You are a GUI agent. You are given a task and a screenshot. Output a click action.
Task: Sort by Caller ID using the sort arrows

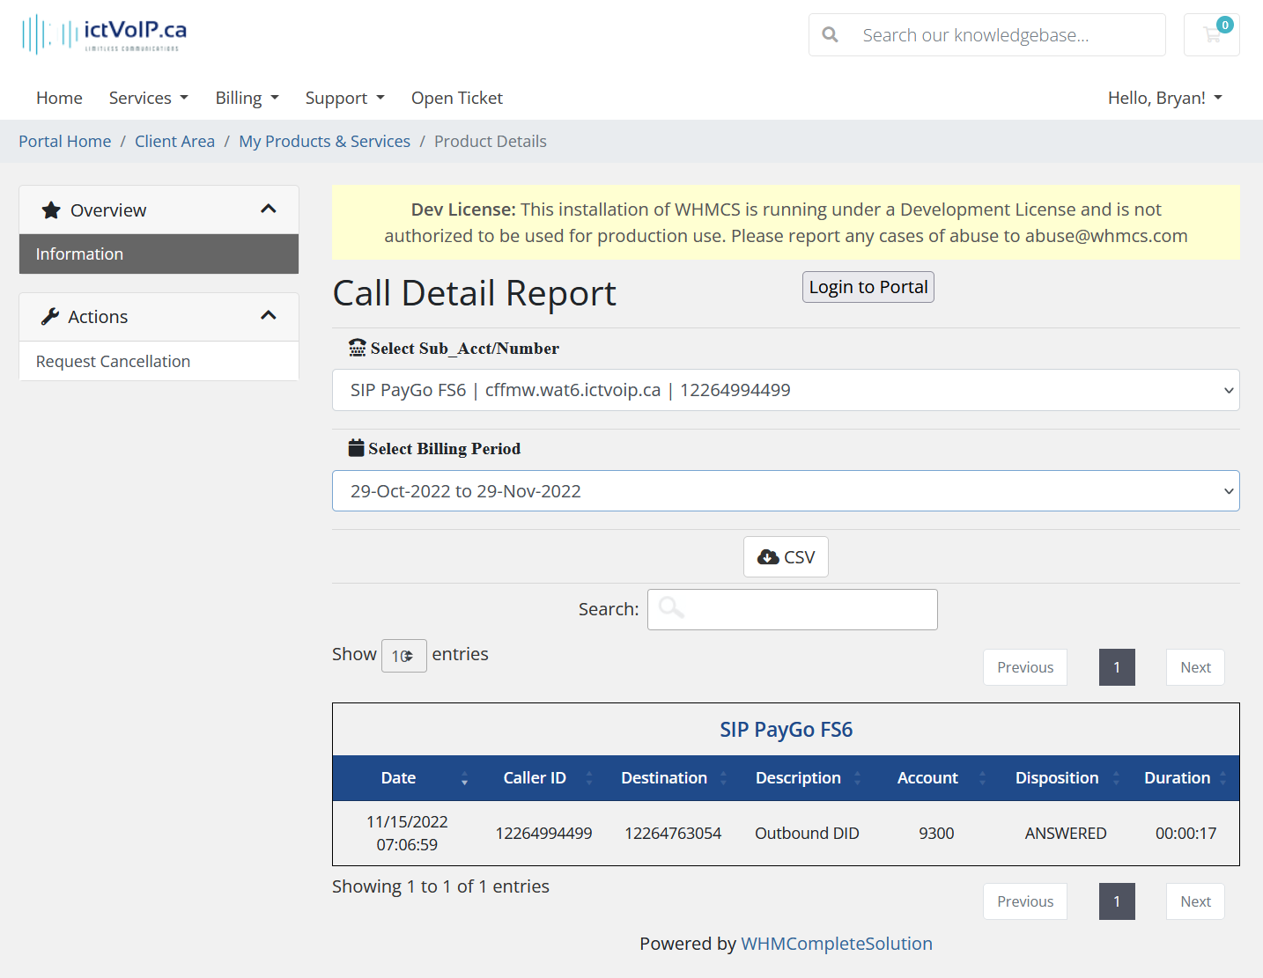pyautogui.click(x=589, y=778)
